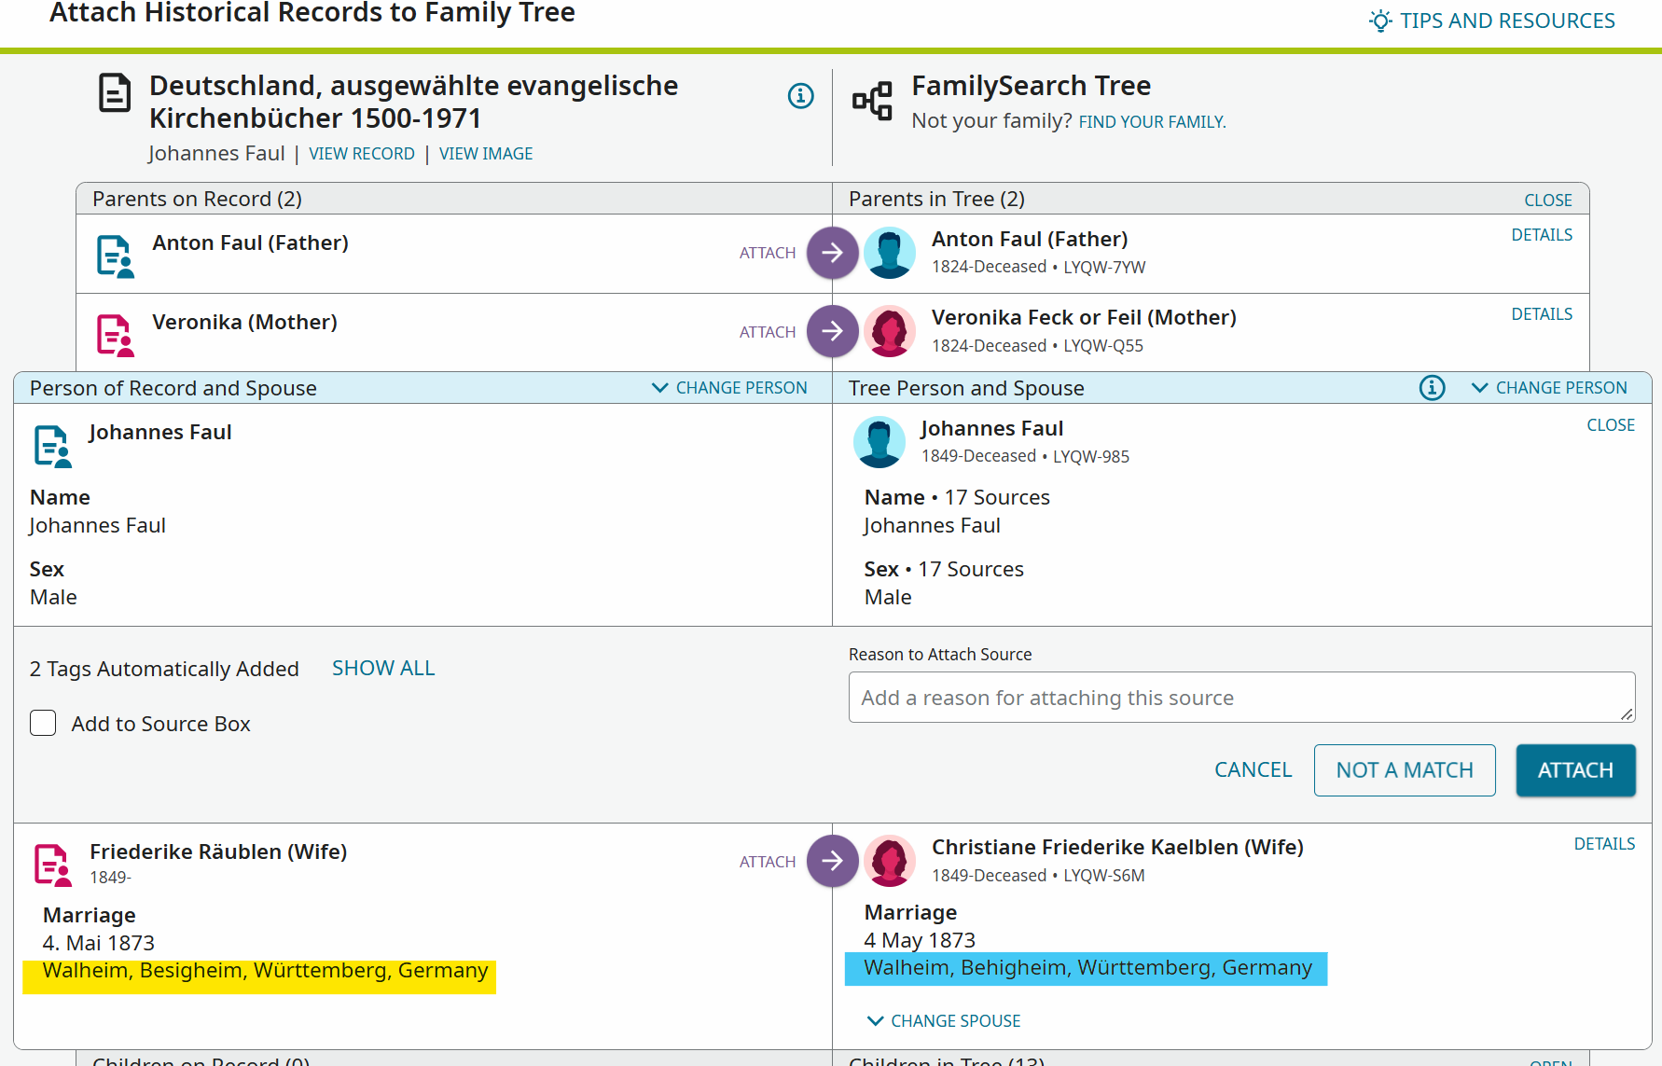1662x1066 pixels.
Task: View details for Anton Faul
Action: [1542, 235]
